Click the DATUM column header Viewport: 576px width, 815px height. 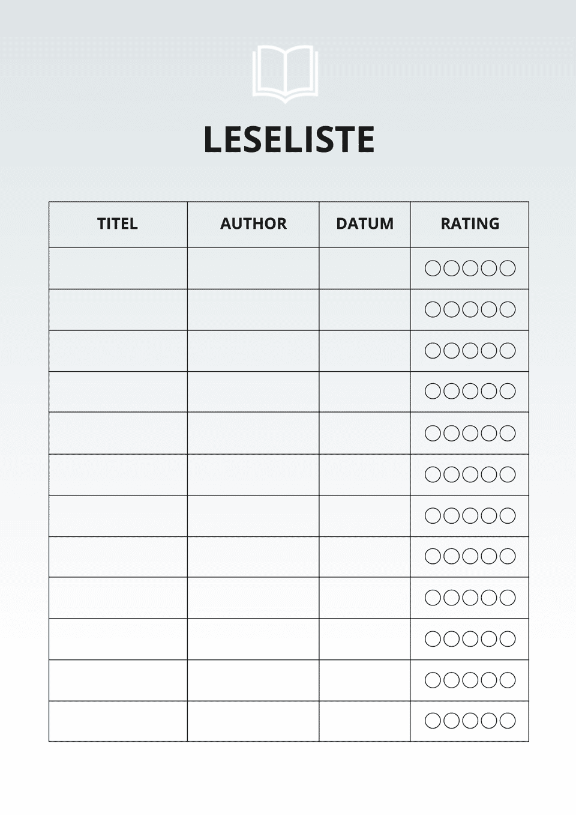(365, 224)
